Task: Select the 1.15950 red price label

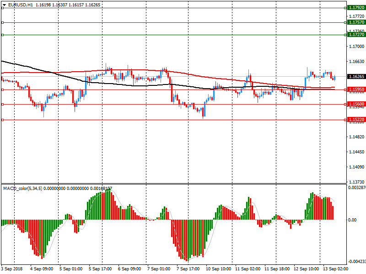Action: click(356, 90)
